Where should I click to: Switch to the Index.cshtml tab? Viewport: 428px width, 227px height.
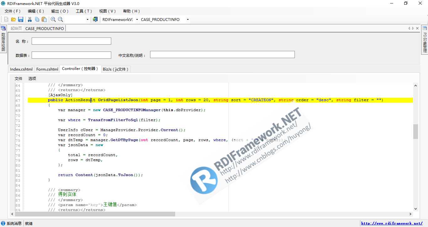tap(21, 69)
